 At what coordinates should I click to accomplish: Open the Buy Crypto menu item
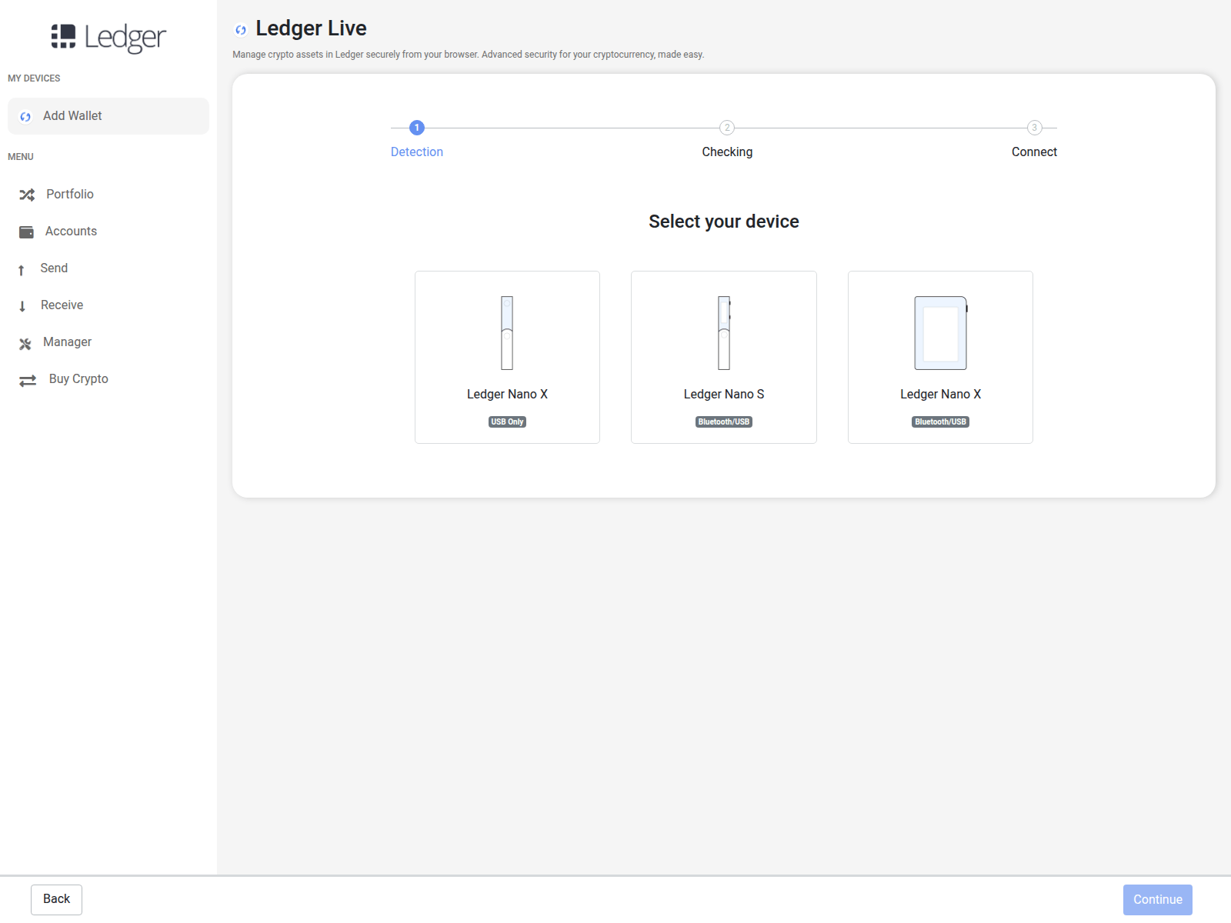pyautogui.click(x=108, y=379)
